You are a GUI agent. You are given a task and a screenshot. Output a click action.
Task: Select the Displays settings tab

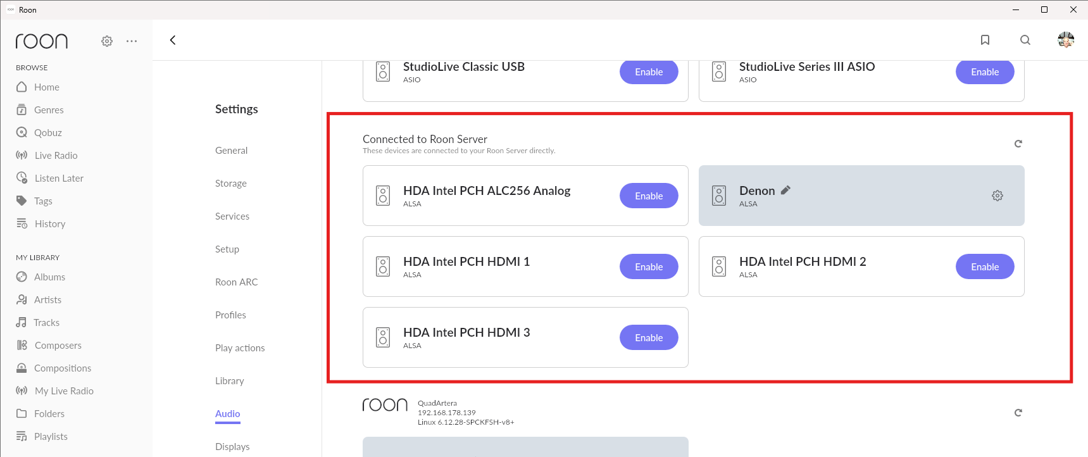click(x=232, y=446)
